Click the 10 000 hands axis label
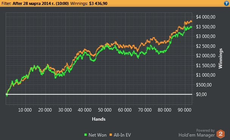The image size is (230, 140). click(x=25, y=110)
